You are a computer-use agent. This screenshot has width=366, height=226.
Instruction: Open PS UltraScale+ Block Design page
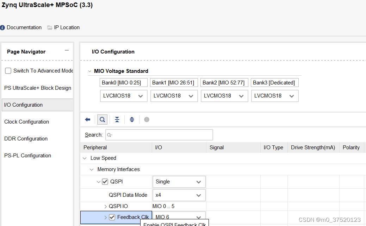(x=38, y=88)
